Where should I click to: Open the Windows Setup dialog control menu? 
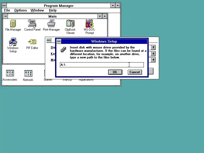[x=59, y=41]
